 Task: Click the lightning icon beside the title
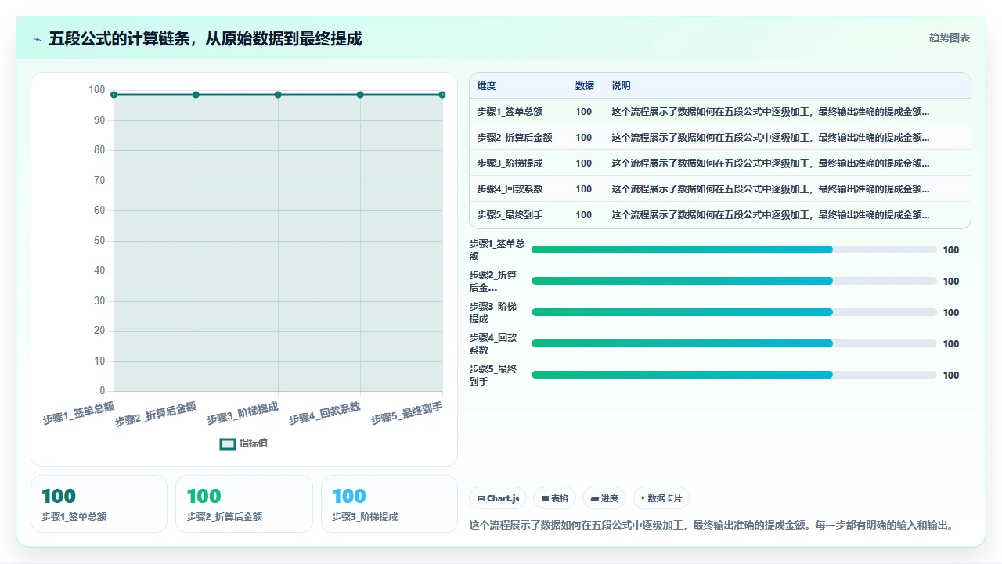(37, 38)
